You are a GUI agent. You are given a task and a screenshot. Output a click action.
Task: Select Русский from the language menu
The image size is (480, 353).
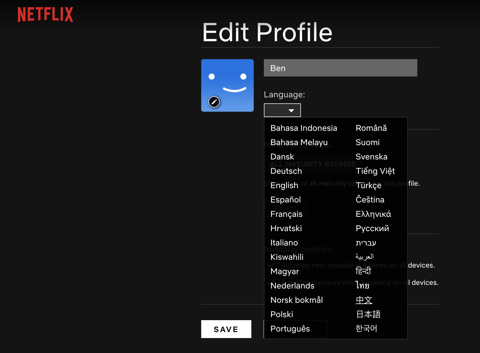pyautogui.click(x=372, y=228)
